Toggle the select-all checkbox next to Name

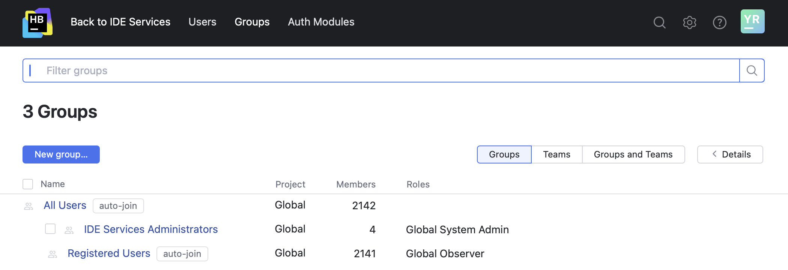(28, 184)
